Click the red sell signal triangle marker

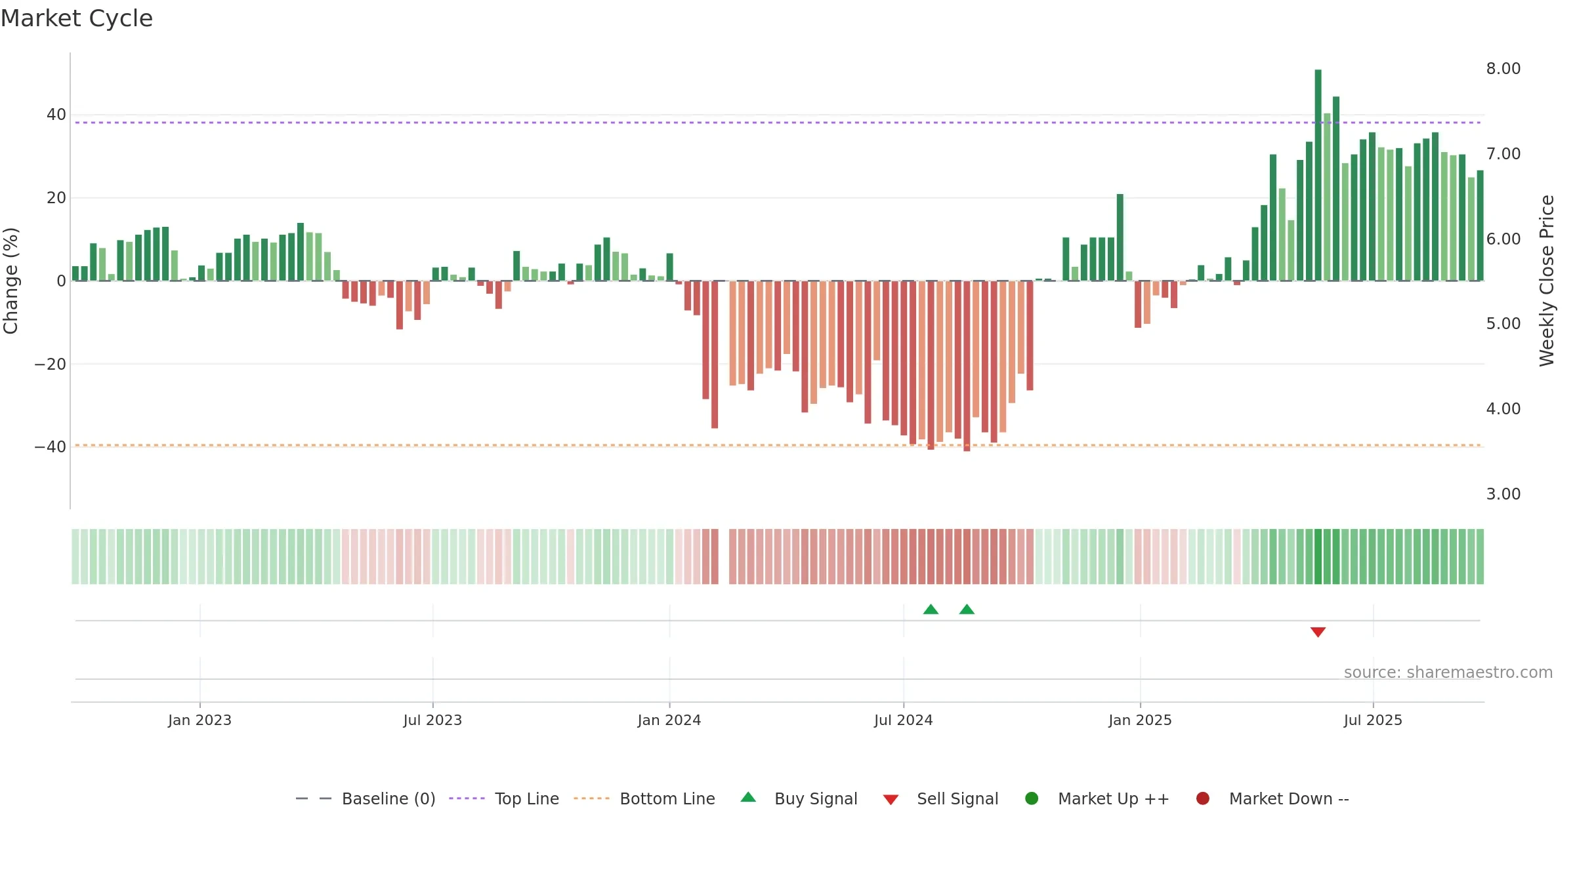coord(1318,632)
